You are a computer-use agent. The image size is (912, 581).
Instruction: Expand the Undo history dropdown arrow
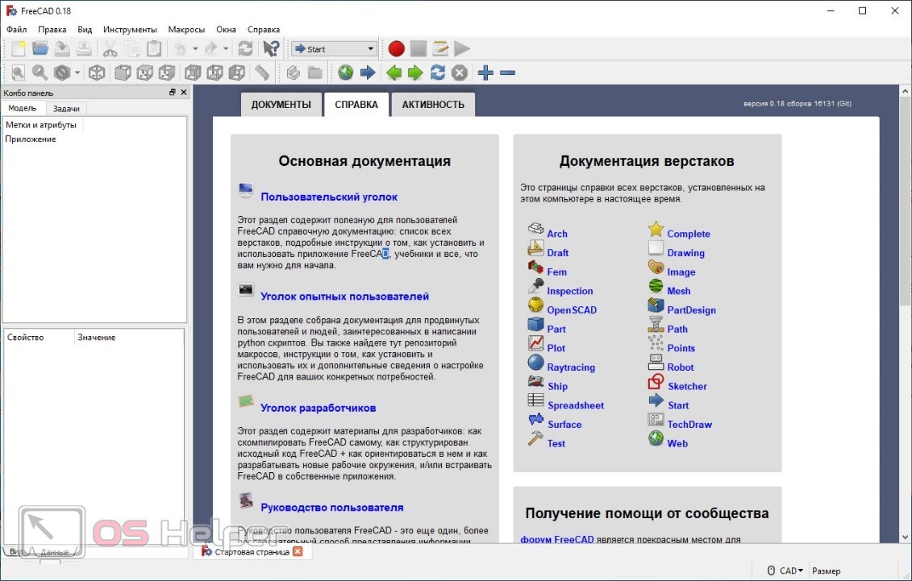pos(195,49)
